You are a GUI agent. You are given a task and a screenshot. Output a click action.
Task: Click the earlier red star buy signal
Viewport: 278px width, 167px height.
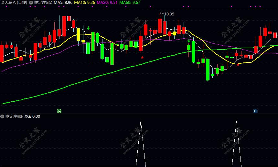click(142, 57)
